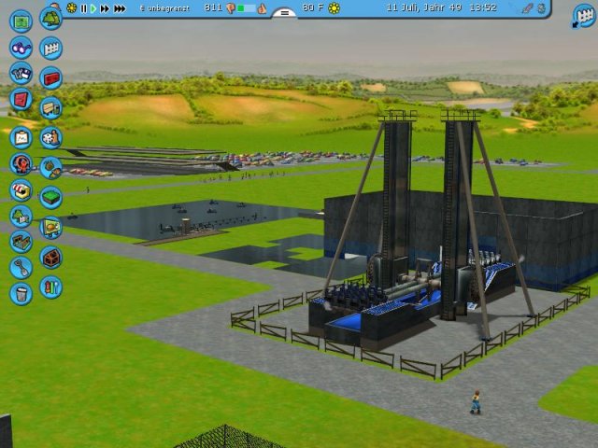Open the rides Ferris wheel icon
This screenshot has width=598, height=448.
[21, 164]
